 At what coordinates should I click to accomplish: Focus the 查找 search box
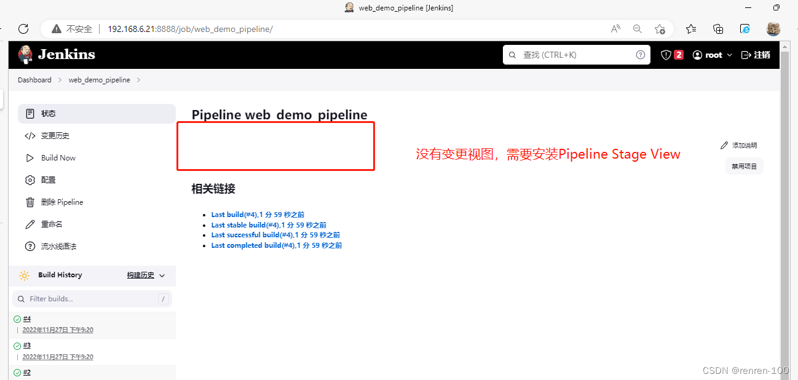pyautogui.click(x=577, y=55)
